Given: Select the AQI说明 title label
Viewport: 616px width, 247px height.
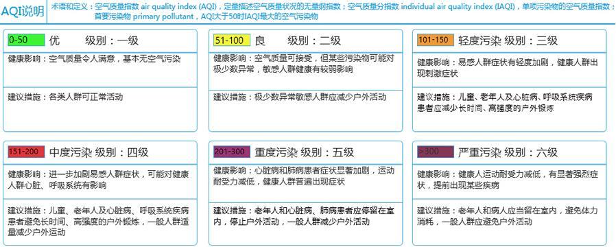Looking at the screenshot, I should pos(23,12).
